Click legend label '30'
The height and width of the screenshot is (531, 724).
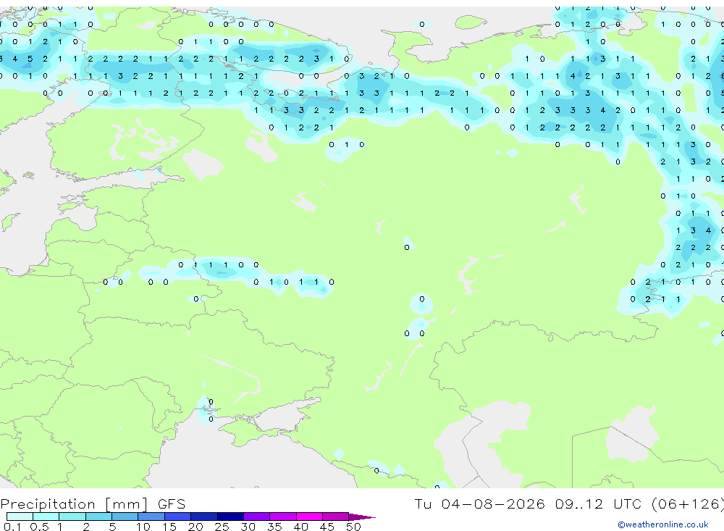[x=248, y=527]
